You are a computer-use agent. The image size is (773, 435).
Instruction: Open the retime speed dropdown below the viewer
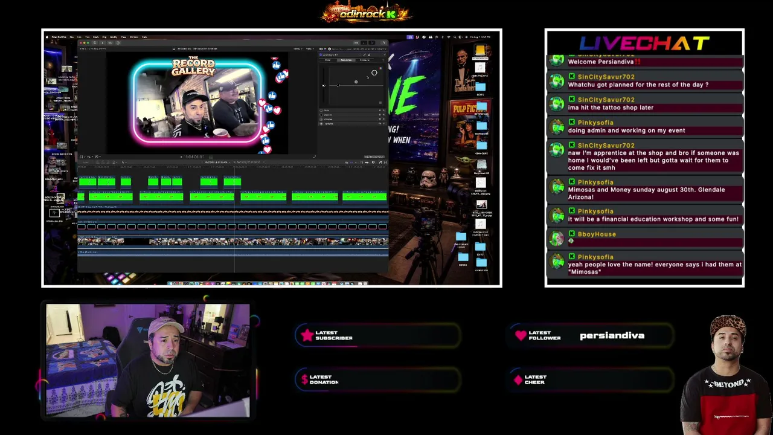point(97,156)
